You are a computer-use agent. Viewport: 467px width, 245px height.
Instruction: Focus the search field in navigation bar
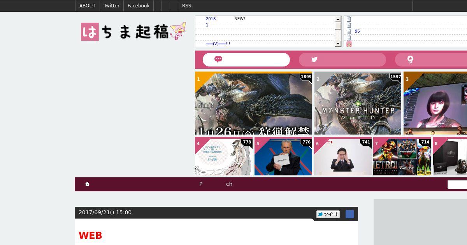[x=457, y=184]
